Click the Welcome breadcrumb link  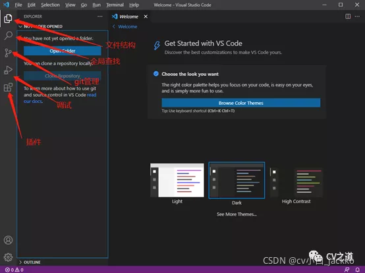point(128,26)
